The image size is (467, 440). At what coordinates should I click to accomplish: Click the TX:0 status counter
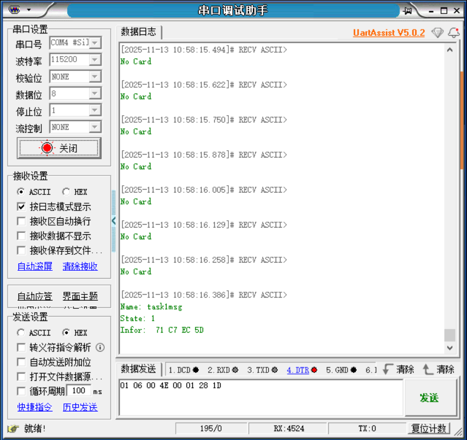[x=367, y=428]
